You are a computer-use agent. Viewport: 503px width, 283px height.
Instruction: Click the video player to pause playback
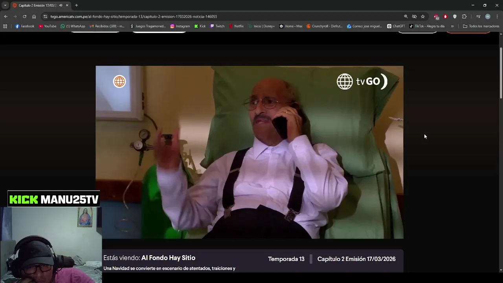pos(250,152)
